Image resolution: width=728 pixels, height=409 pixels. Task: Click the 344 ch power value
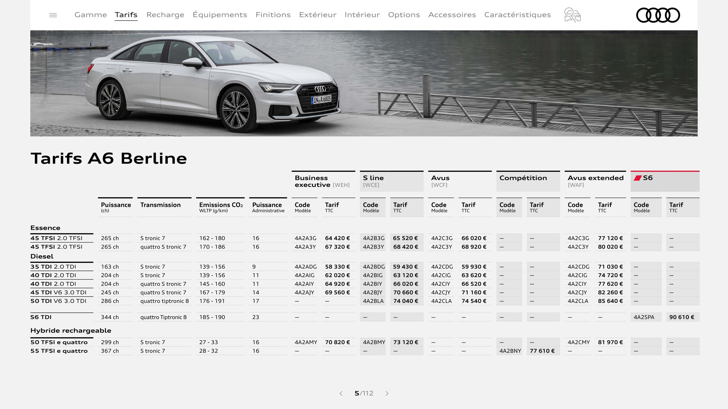point(110,317)
